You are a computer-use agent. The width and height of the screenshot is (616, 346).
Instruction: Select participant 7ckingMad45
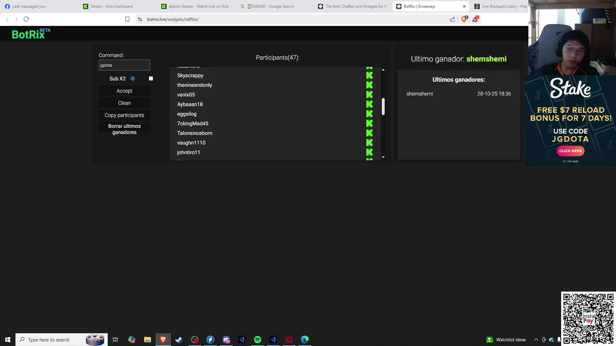click(x=192, y=124)
